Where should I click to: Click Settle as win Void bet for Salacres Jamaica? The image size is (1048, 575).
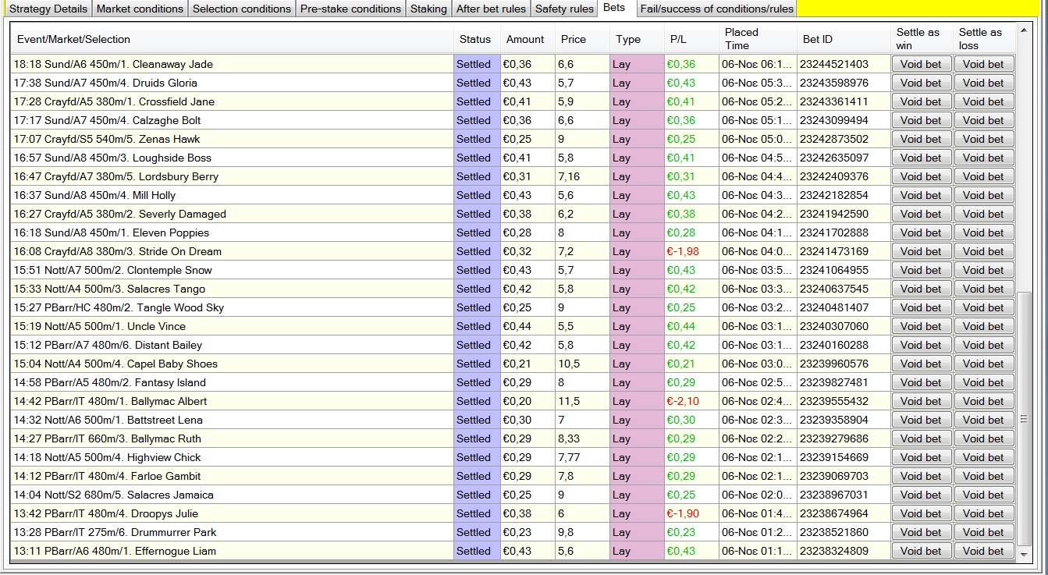(x=921, y=495)
